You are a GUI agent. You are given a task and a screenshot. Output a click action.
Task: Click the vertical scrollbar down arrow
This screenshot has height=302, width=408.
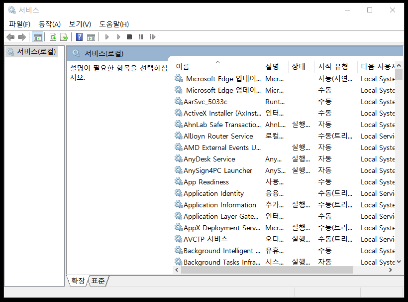pos(399,262)
